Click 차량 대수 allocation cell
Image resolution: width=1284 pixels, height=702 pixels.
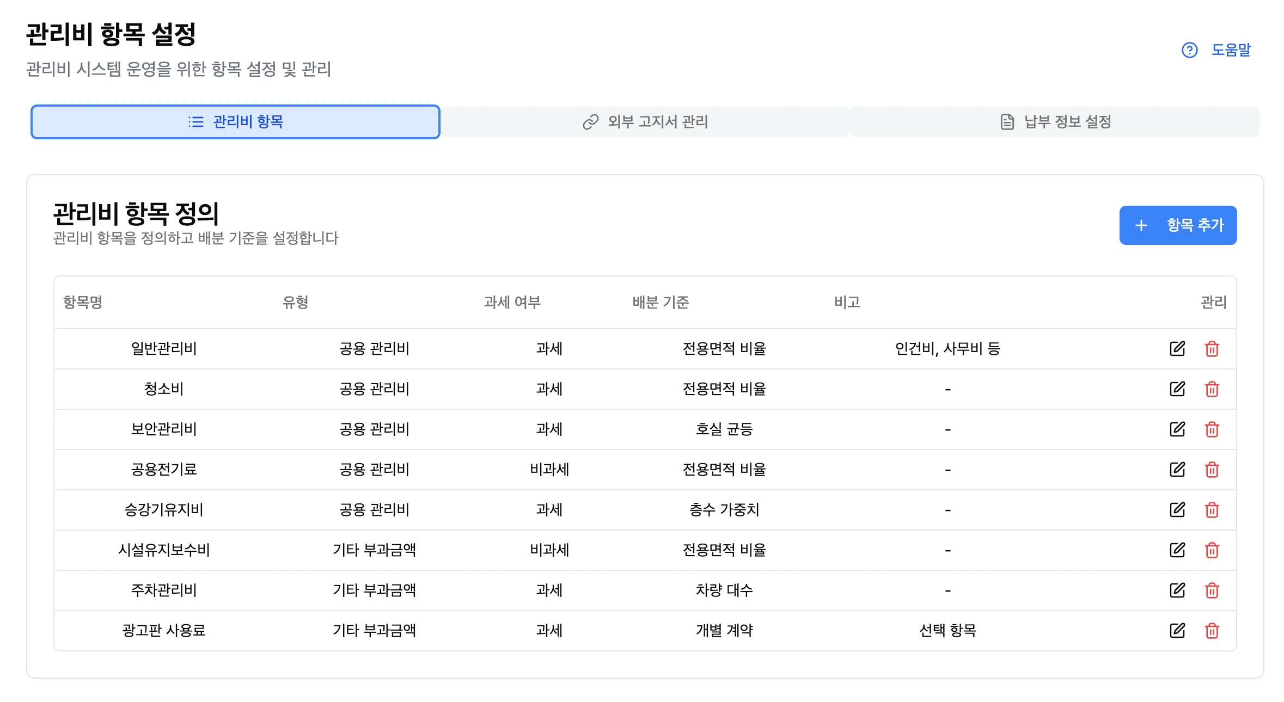coord(724,590)
